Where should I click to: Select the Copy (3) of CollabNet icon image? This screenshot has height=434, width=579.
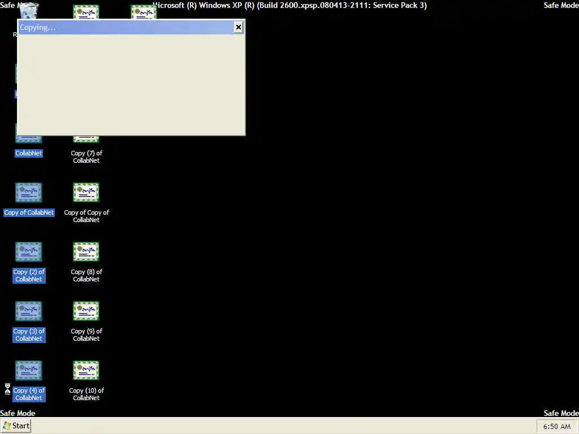28,311
